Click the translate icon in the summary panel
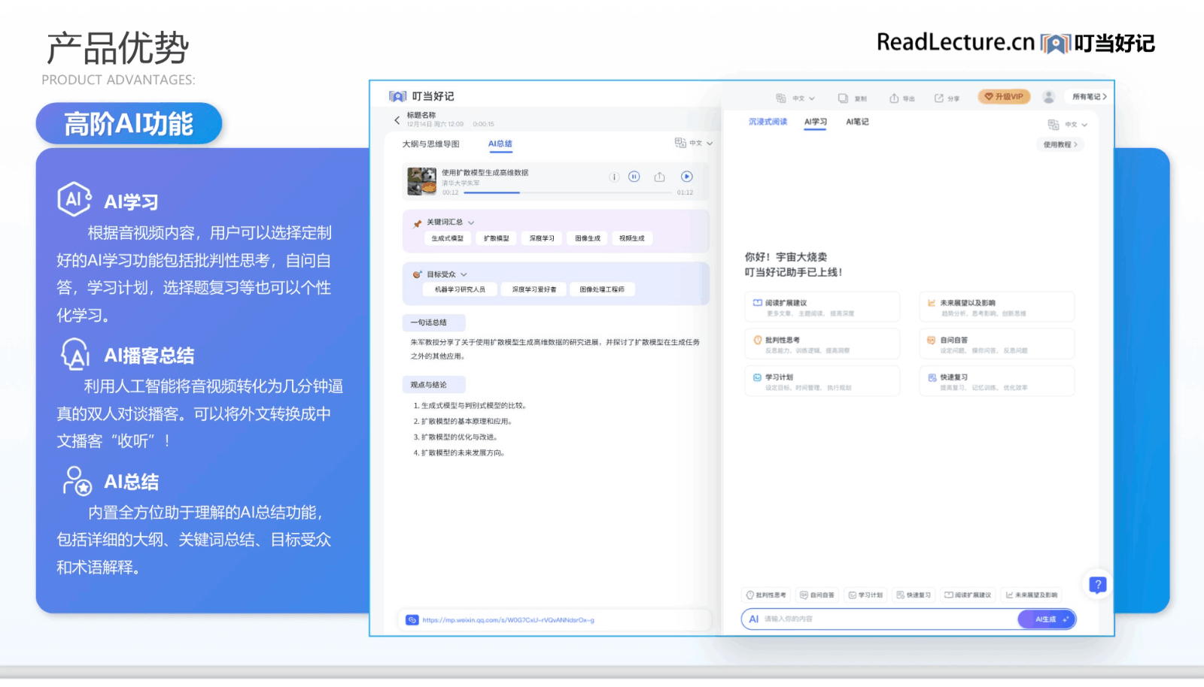This screenshot has width=1204, height=687. (x=680, y=143)
